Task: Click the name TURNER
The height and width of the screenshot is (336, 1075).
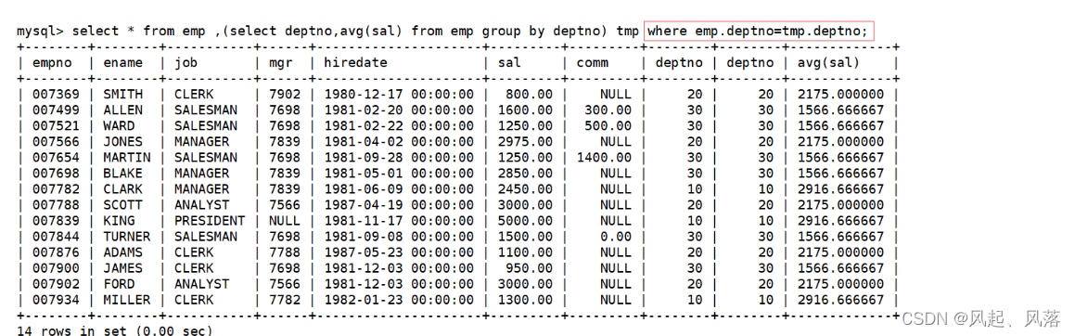Action: click(x=127, y=237)
